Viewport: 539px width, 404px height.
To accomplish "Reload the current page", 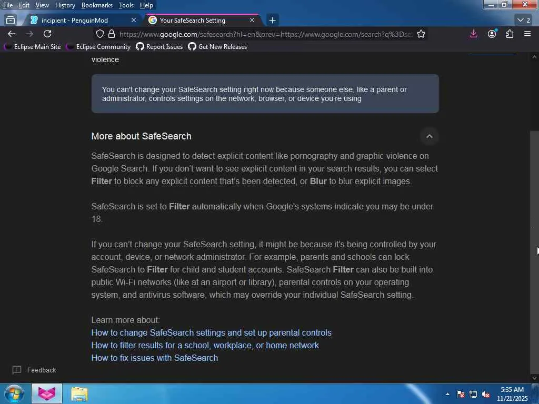I will pyautogui.click(x=47, y=34).
